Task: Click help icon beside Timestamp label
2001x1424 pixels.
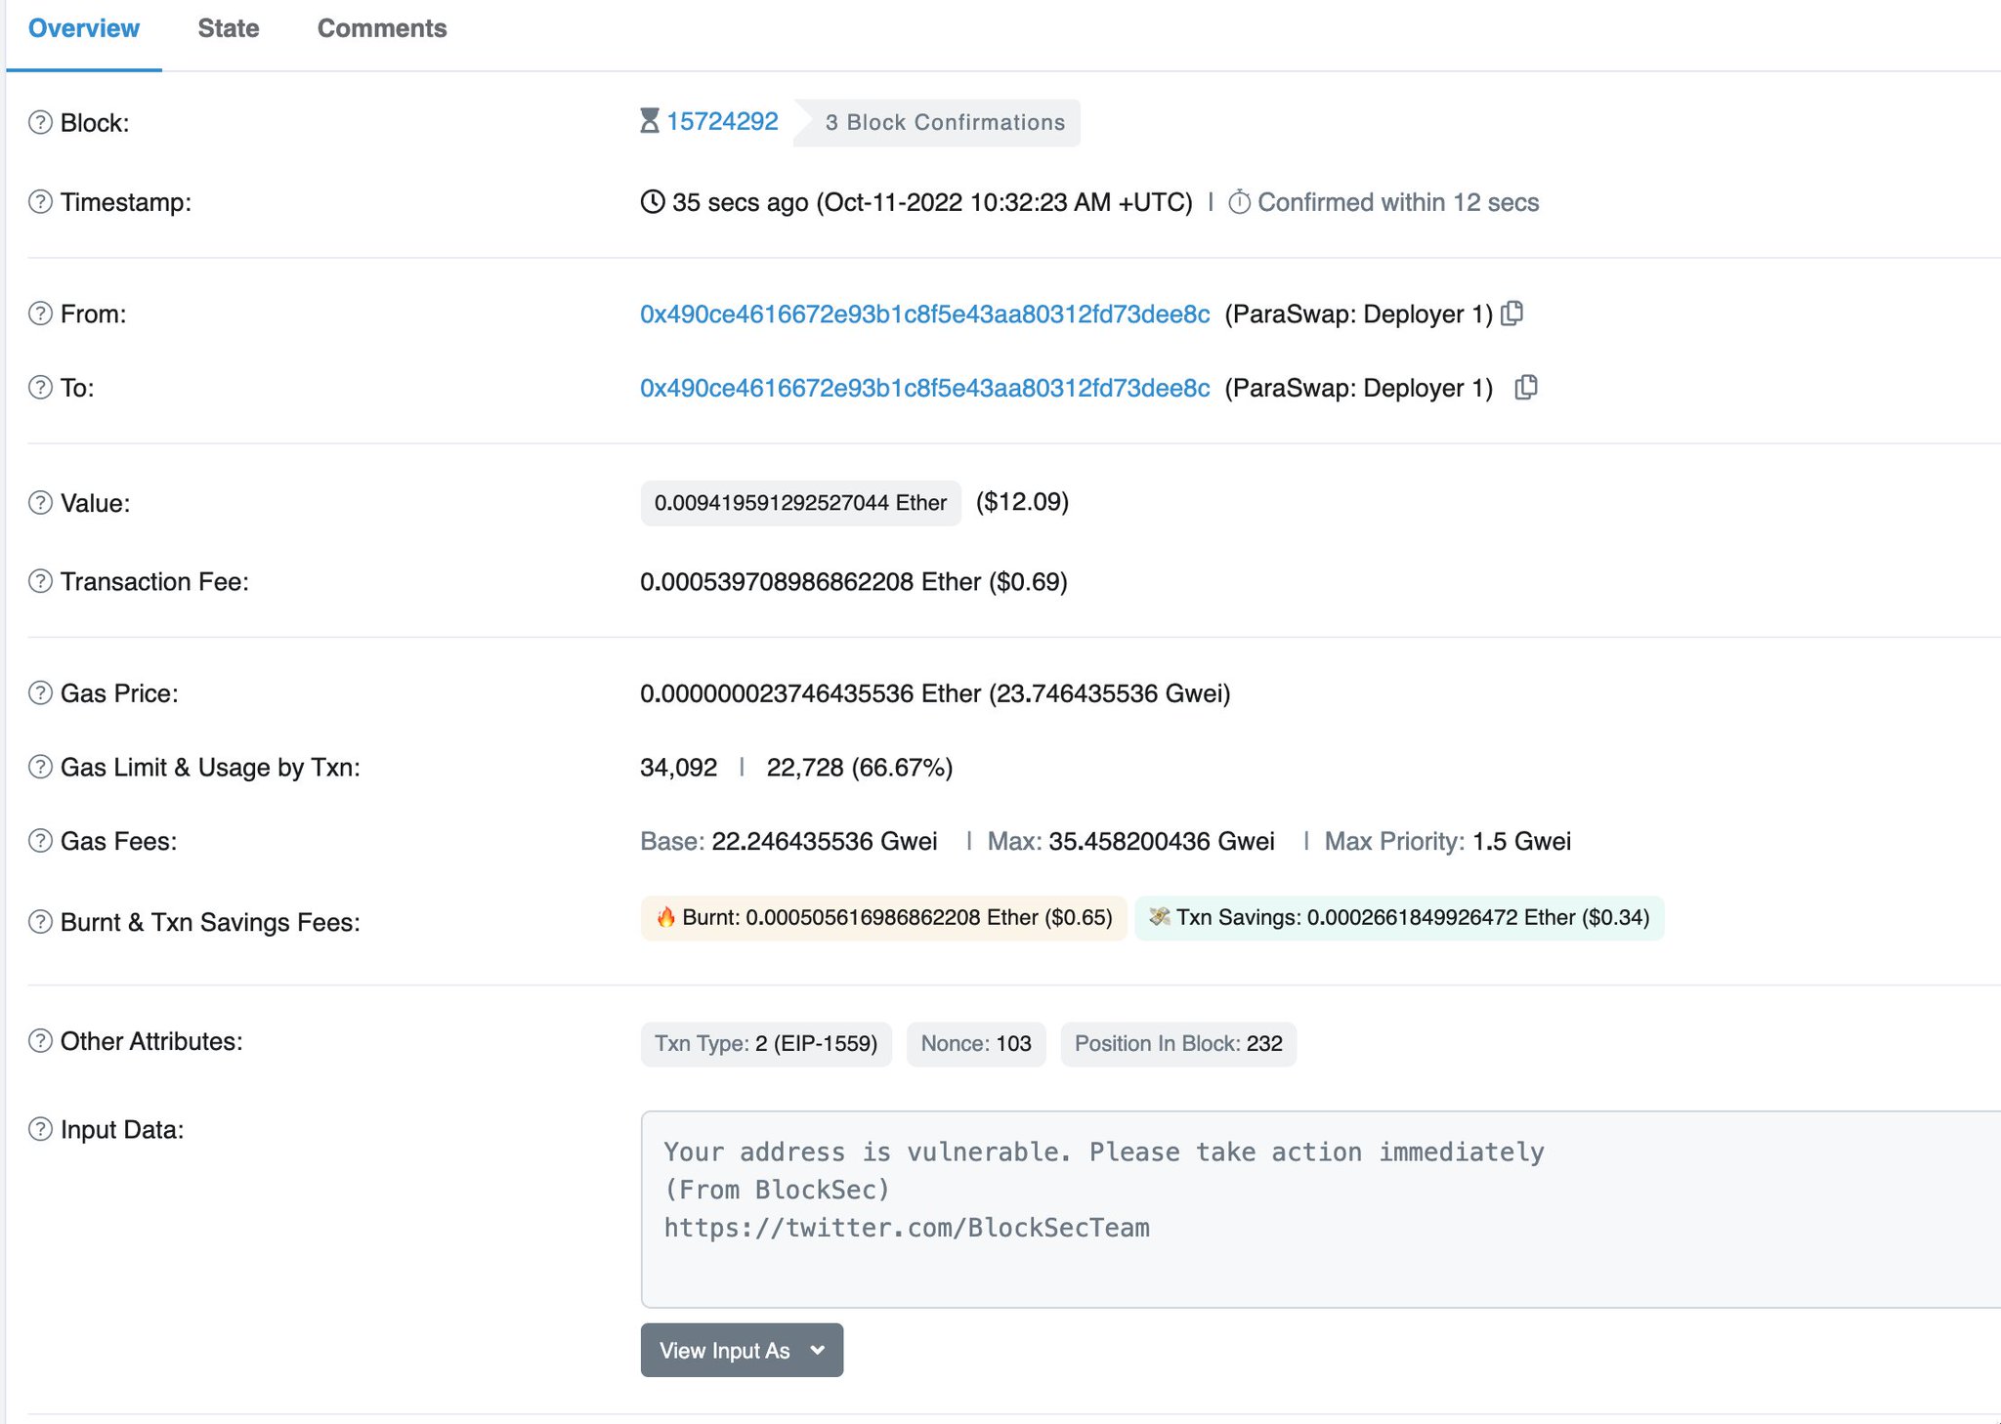Action: [x=40, y=202]
